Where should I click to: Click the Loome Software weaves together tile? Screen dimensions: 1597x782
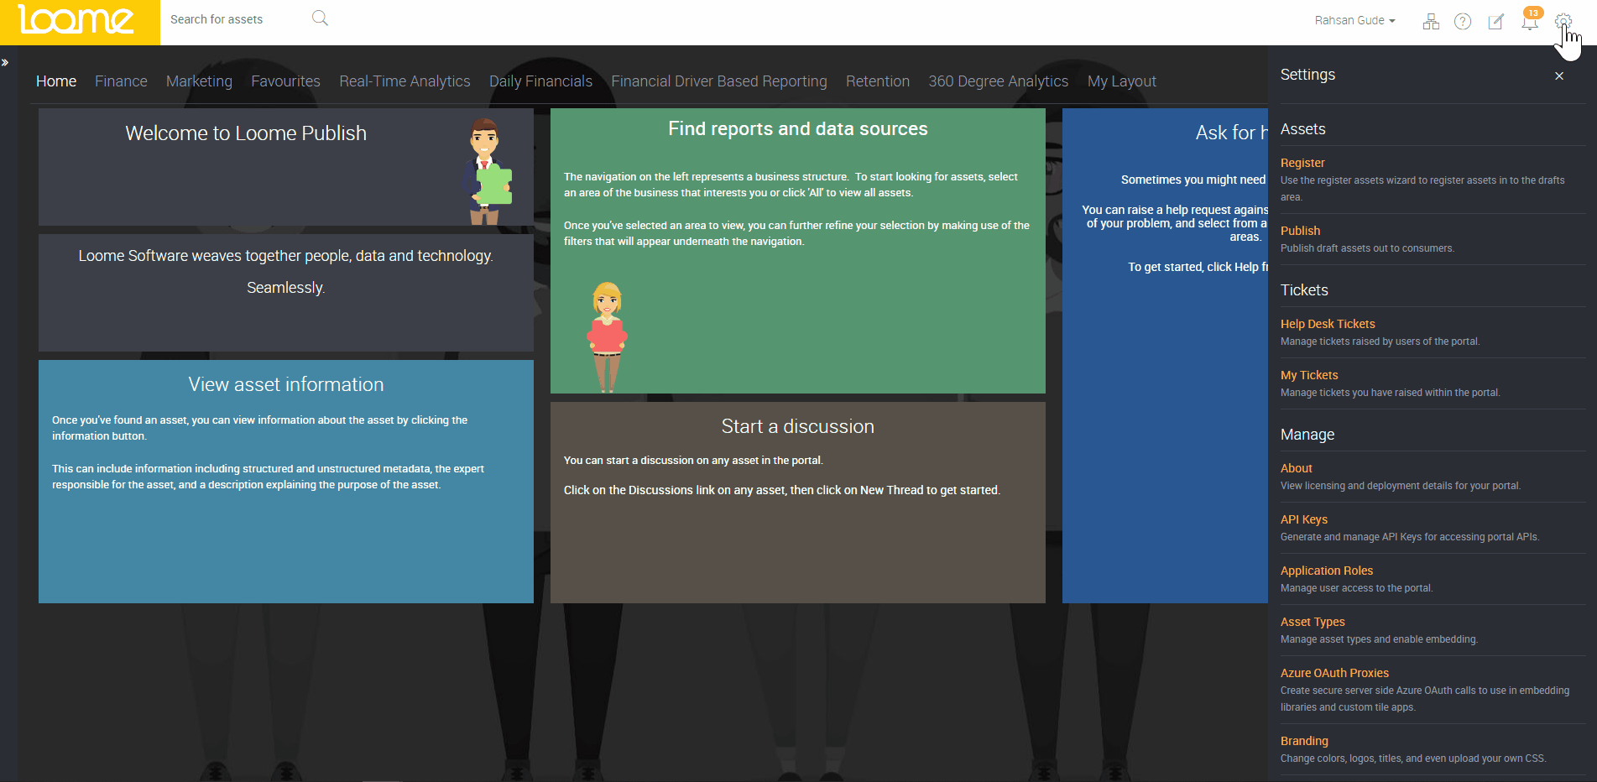point(286,293)
